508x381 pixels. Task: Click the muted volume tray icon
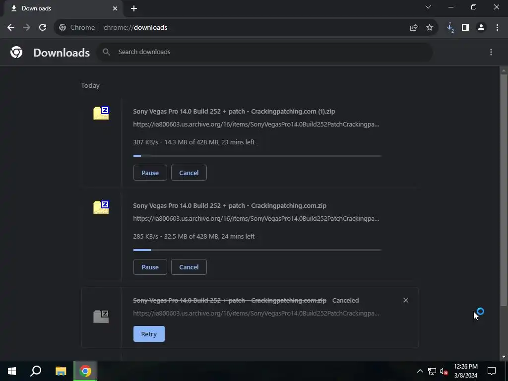coord(444,372)
